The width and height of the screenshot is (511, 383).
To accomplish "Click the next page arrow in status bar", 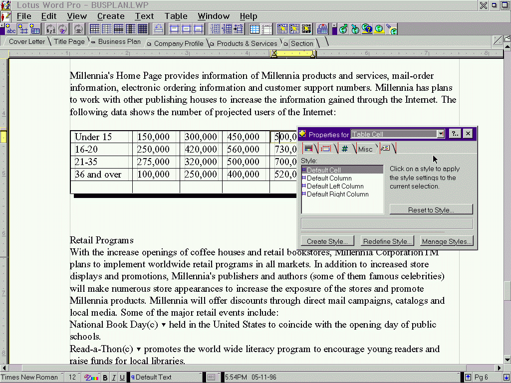I will [506, 377].
